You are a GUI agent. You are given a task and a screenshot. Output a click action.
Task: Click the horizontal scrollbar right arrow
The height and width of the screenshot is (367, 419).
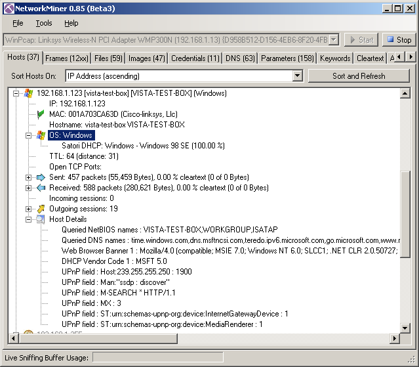[x=395, y=338]
